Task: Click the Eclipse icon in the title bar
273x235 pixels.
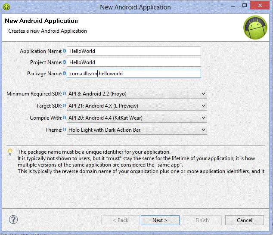Action: (x=6, y=7)
